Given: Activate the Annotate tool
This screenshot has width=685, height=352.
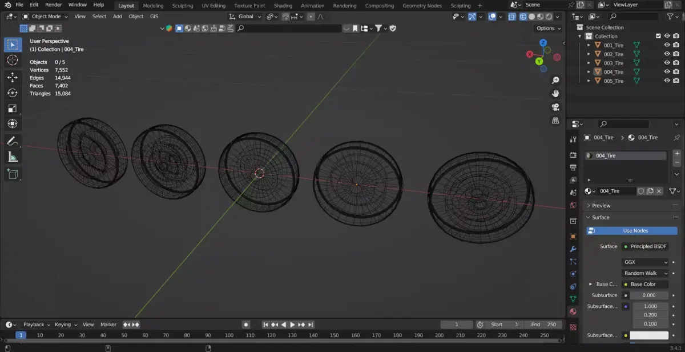Looking at the screenshot, I should point(13,141).
